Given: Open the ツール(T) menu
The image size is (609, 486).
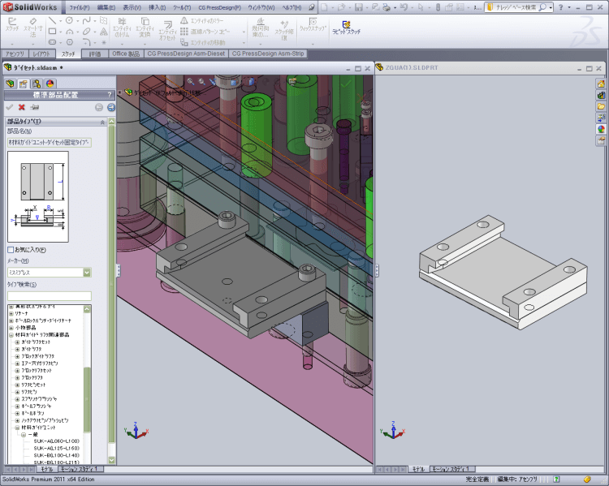Looking at the screenshot, I should click(x=182, y=7).
